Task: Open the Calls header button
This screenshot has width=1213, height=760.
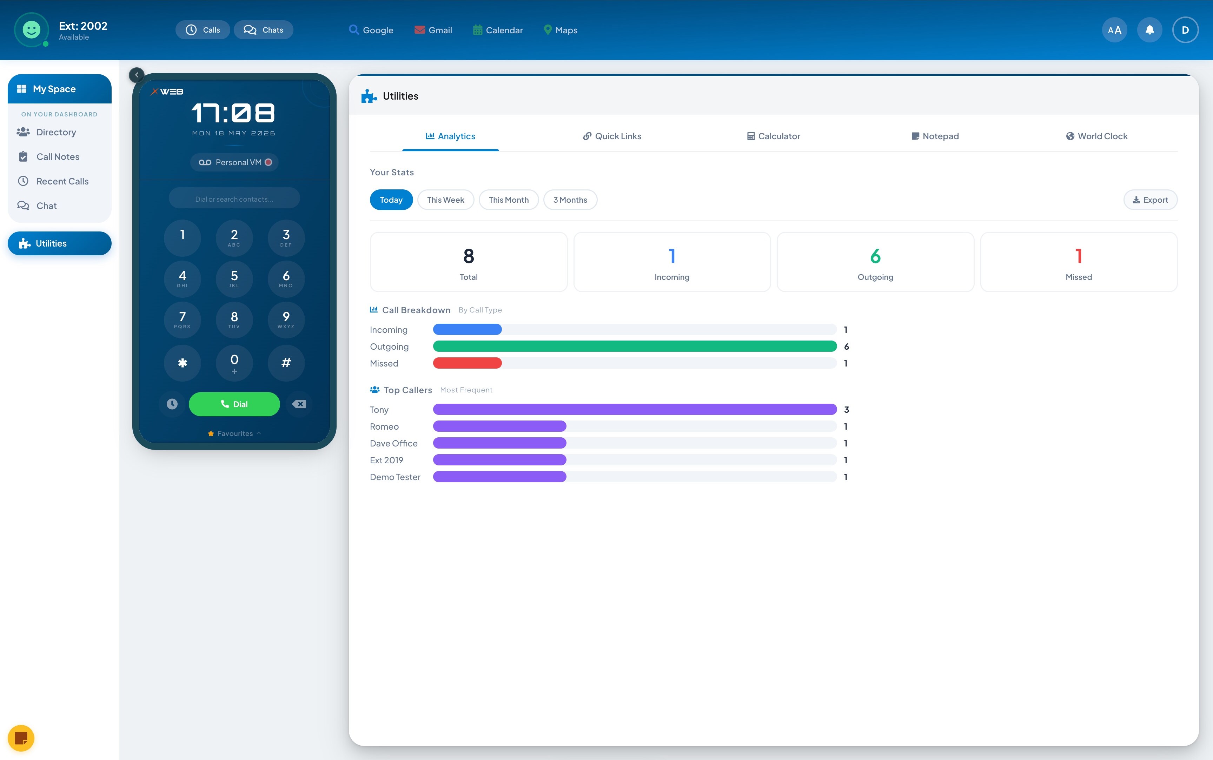Action: [203, 30]
